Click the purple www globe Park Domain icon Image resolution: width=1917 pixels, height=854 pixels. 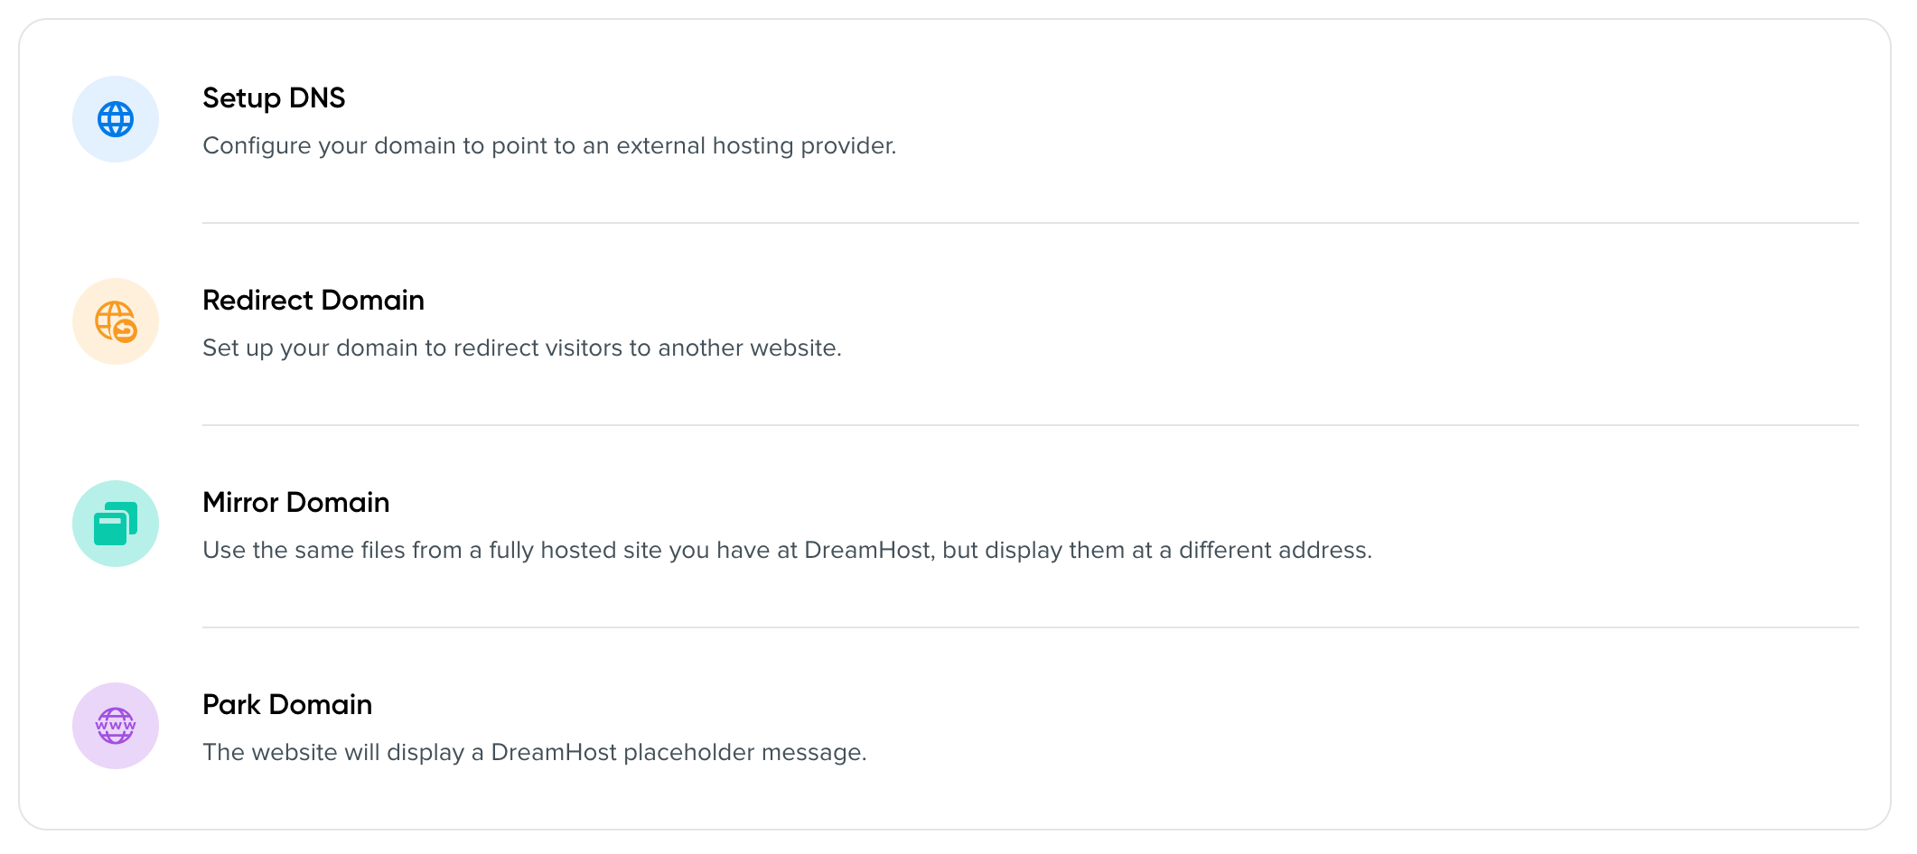coord(115,725)
